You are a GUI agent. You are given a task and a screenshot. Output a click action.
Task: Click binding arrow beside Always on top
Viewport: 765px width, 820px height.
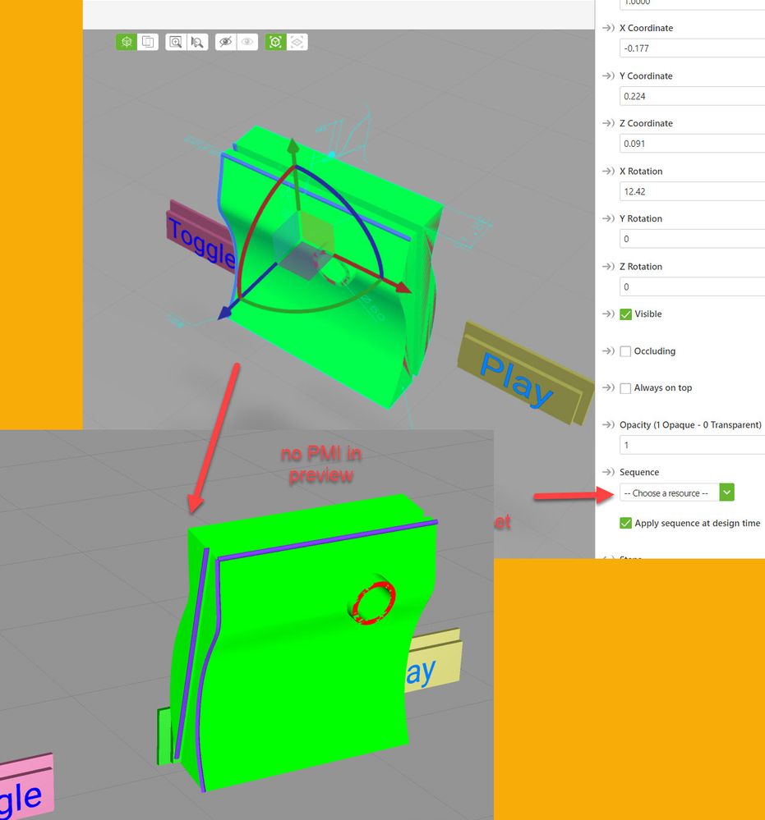[608, 387]
